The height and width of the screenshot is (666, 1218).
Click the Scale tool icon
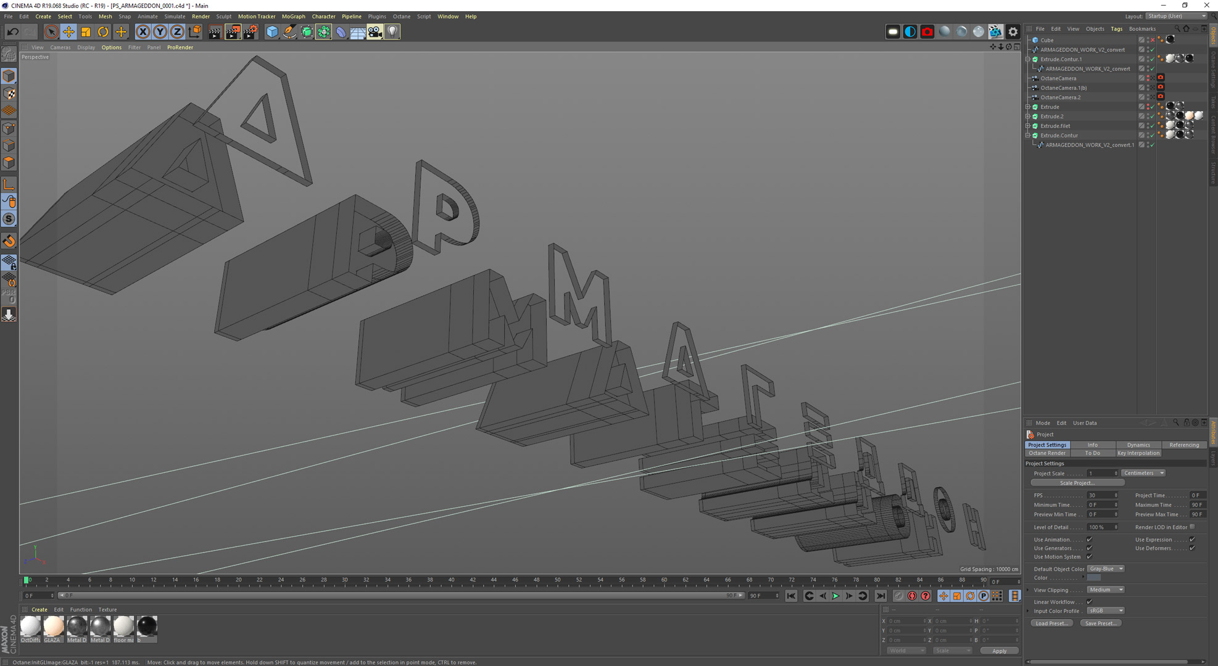[x=86, y=31]
